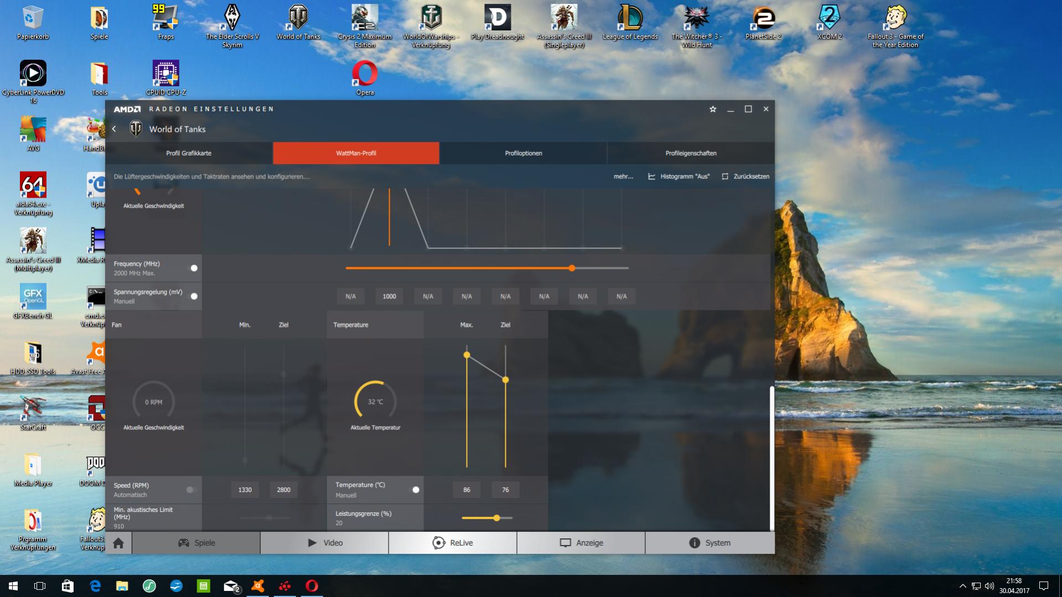Select World of Tanks desktop shortcut
The image size is (1062, 597).
click(298, 23)
